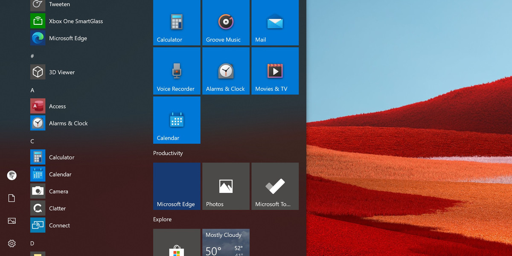Open the Mostly Cloudy weather tile
Screen dimensions: 512x256
(226, 242)
